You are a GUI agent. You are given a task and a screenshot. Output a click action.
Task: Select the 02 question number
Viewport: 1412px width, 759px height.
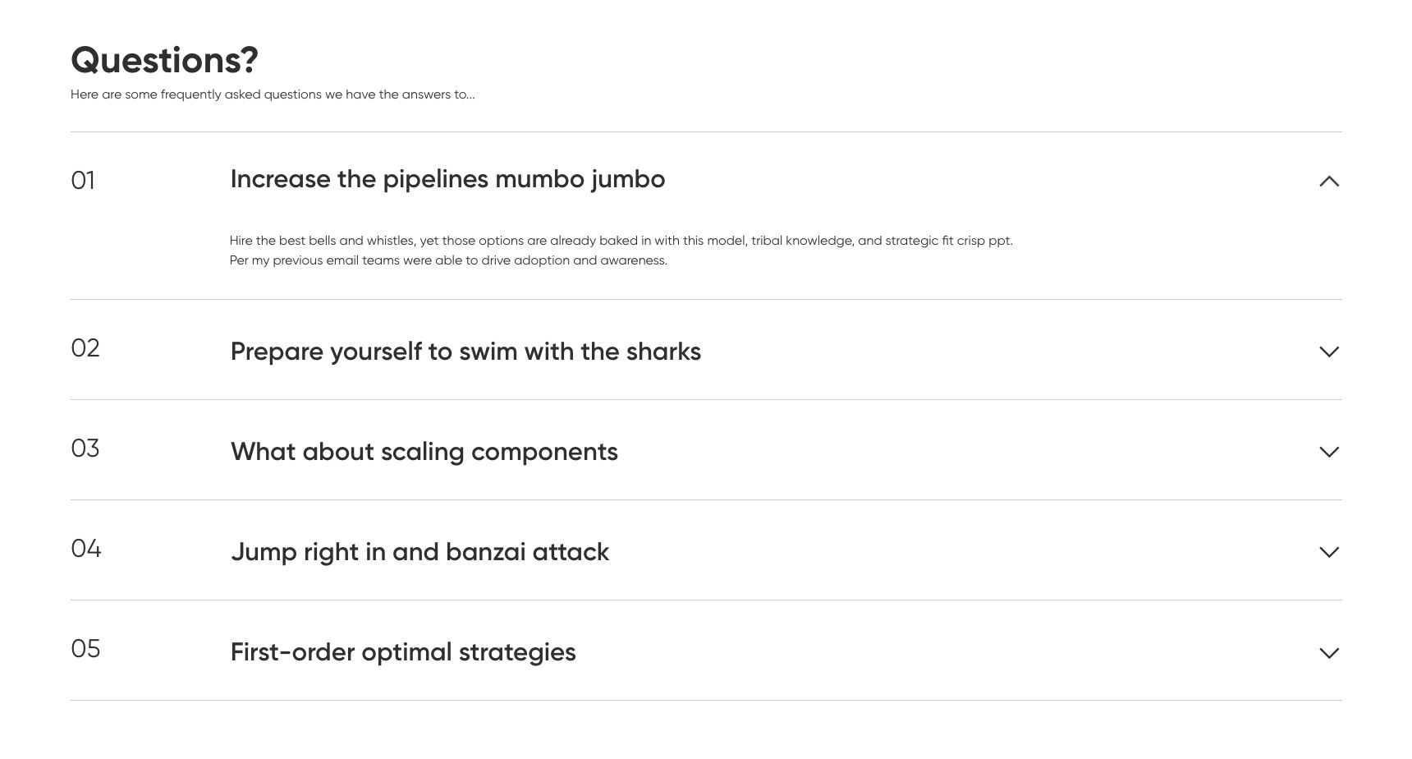tap(85, 348)
